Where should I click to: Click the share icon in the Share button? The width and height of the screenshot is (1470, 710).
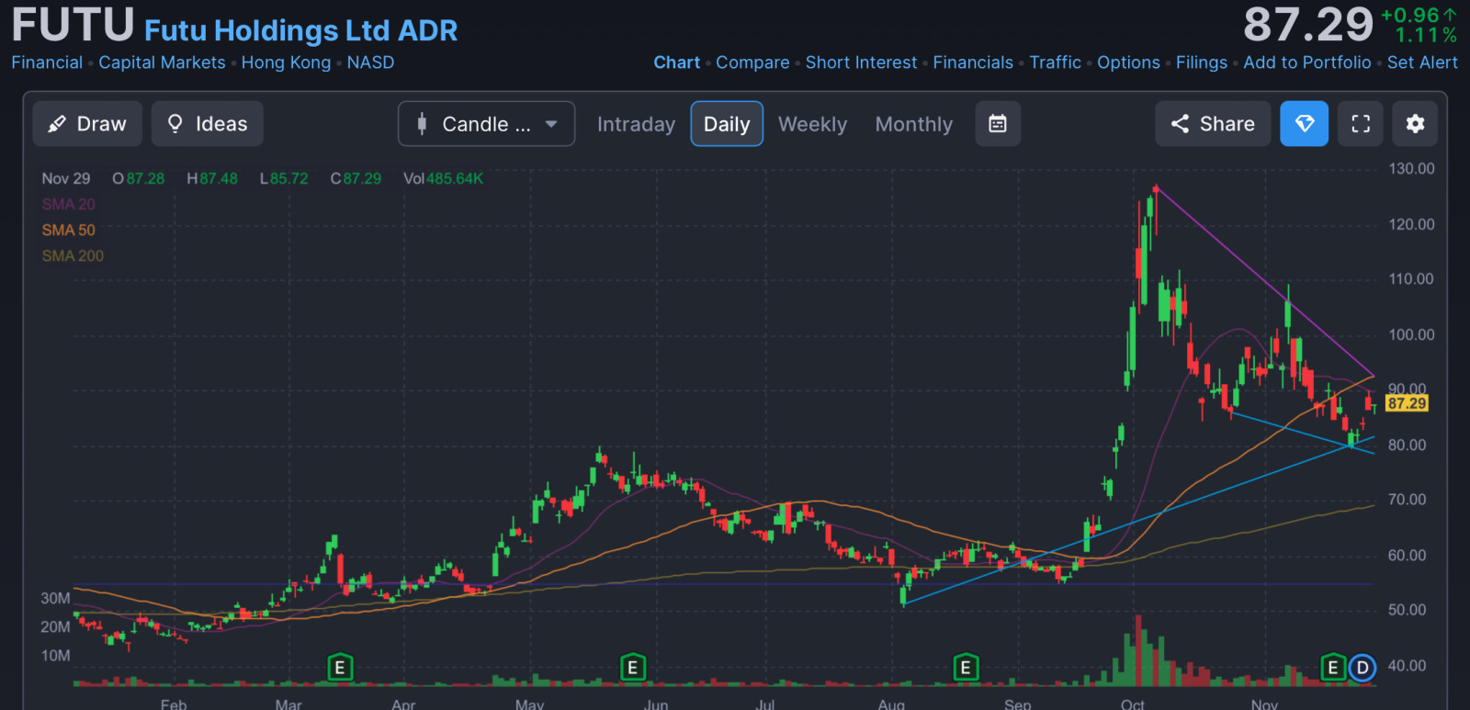1180,124
